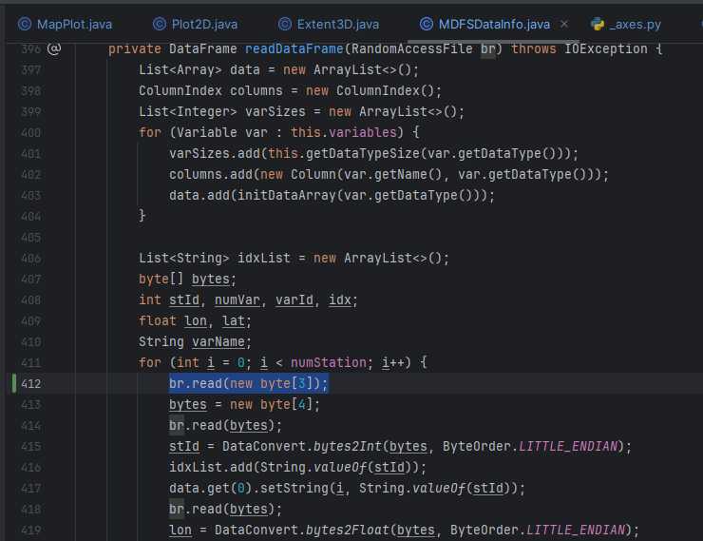
Task: Toggle breakpoint at line number 412
Action: 29,383
